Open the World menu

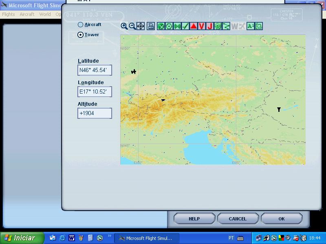[x=45, y=14]
